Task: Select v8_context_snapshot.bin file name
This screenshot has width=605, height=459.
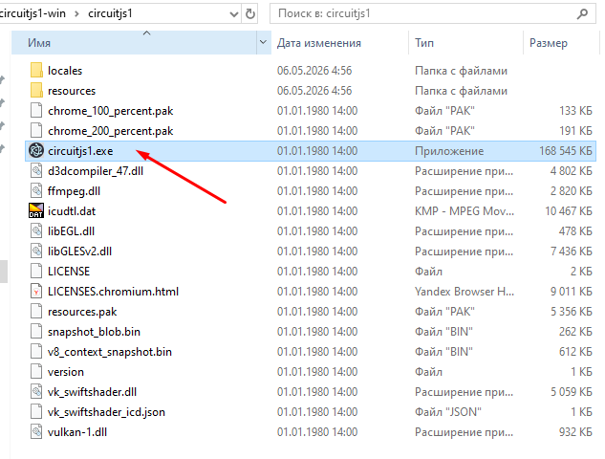Action: [x=110, y=352]
